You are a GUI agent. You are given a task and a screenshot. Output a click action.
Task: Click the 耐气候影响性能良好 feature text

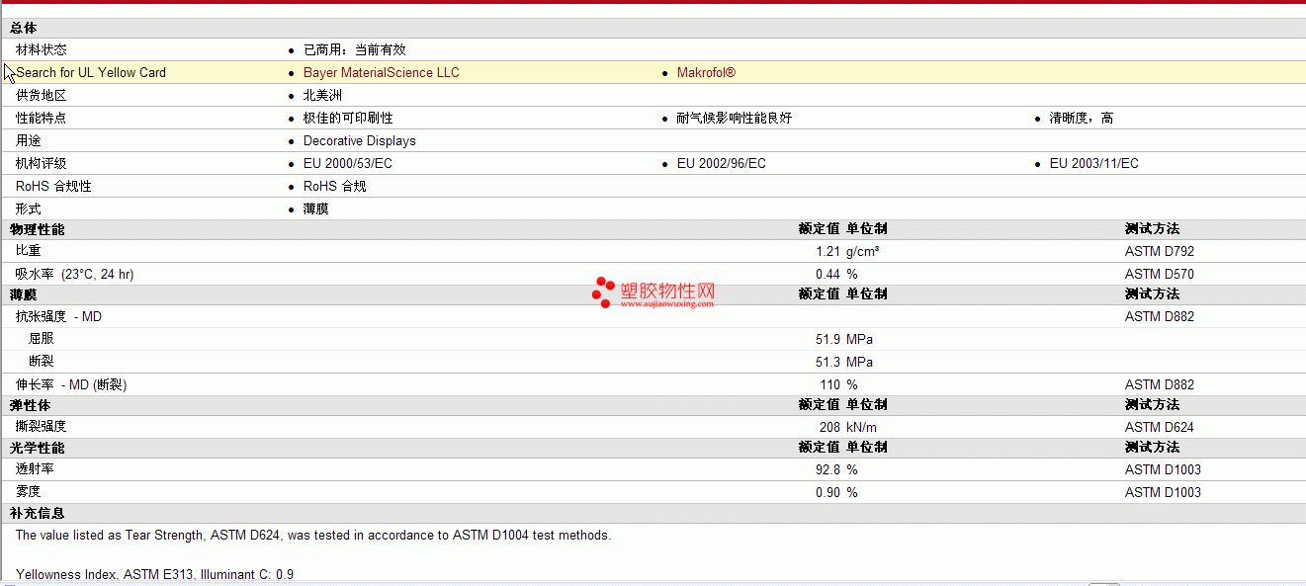[735, 119]
